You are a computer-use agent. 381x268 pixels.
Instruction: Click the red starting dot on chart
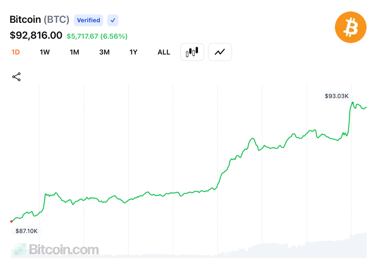[x=11, y=221]
